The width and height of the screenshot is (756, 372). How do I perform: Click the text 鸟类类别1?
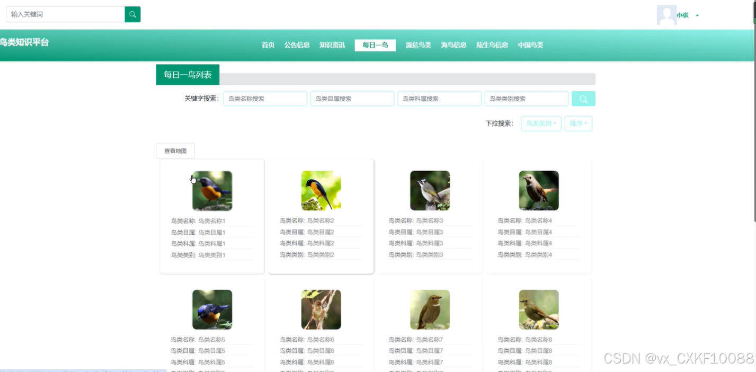pyautogui.click(x=212, y=255)
